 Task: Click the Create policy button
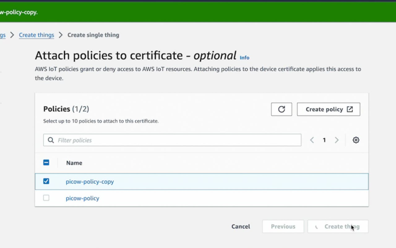tap(328, 109)
